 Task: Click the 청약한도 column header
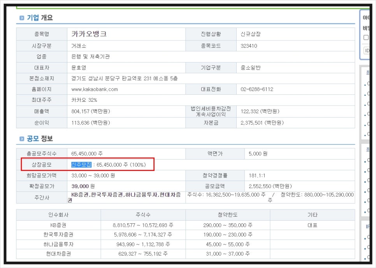coord(228,215)
